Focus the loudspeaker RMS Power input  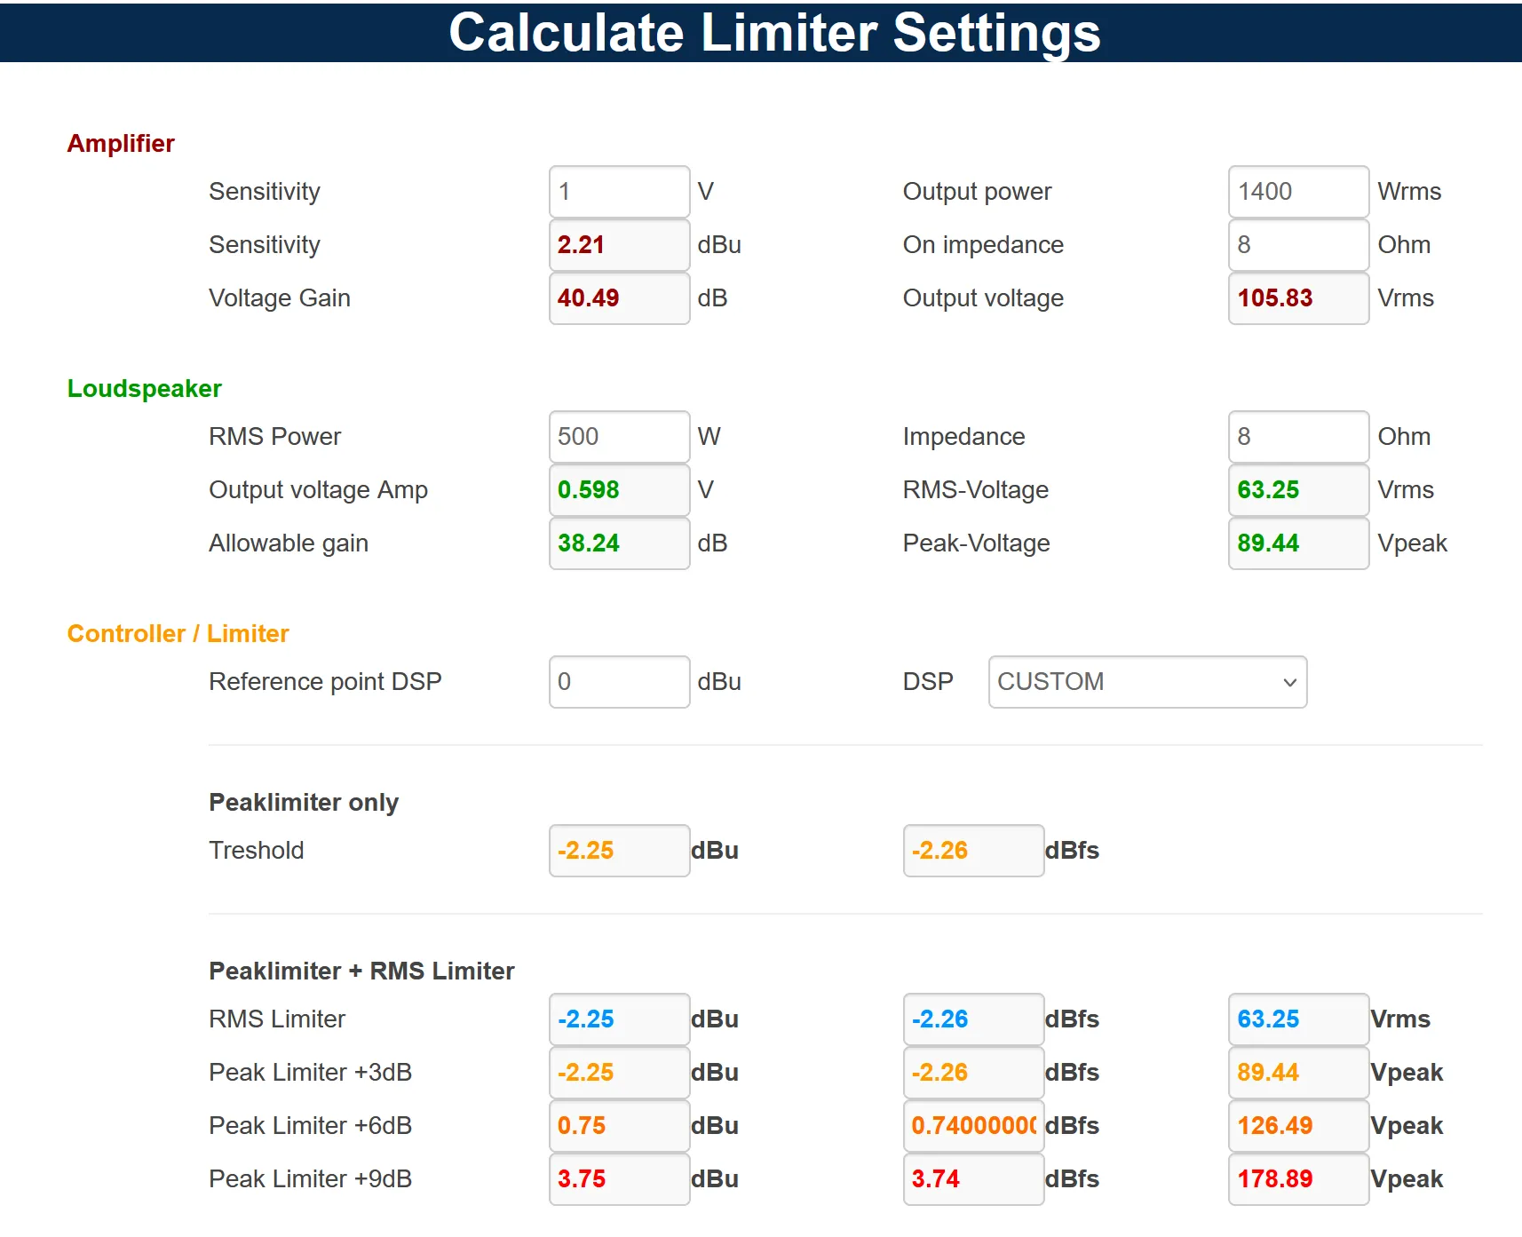coord(620,437)
